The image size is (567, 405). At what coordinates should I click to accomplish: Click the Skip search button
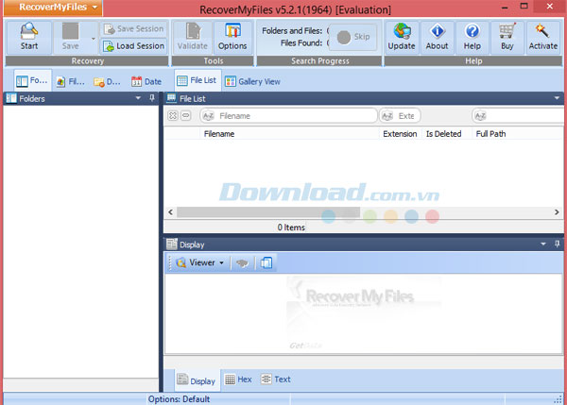(353, 37)
